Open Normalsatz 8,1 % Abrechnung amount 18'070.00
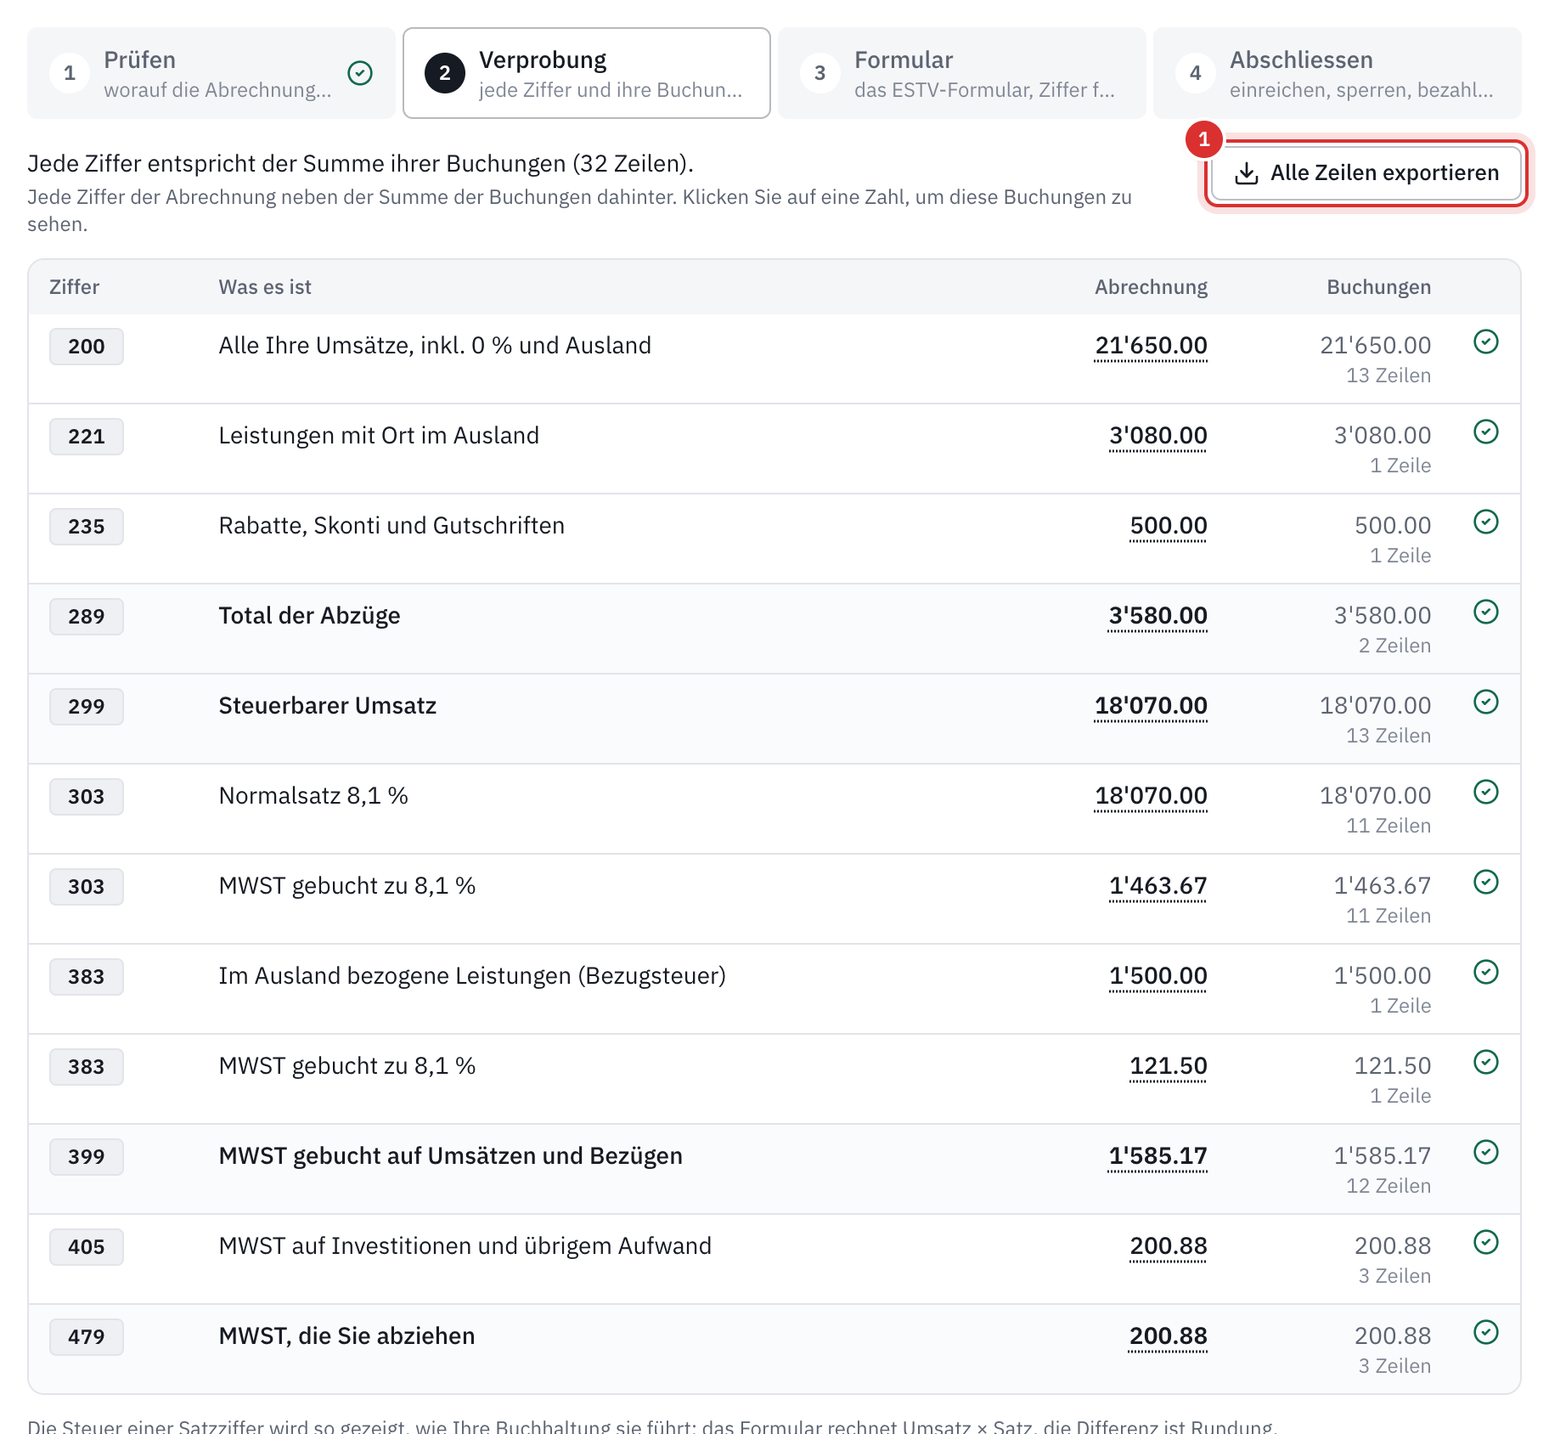The width and height of the screenshot is (1549, 1434). click(1151, 796)
